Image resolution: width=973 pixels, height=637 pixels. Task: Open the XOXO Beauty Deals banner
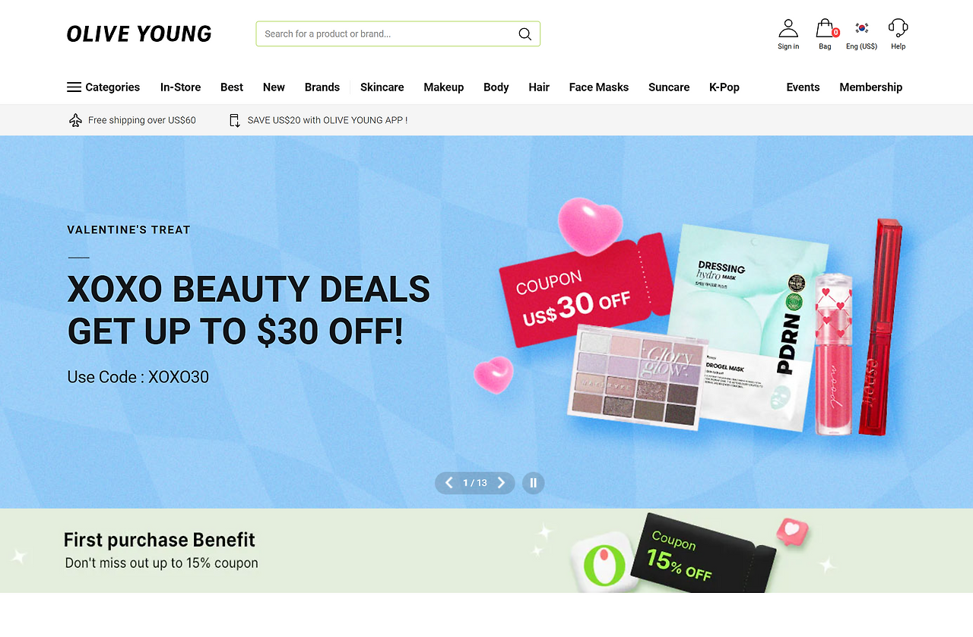click(x=486, y=322)
